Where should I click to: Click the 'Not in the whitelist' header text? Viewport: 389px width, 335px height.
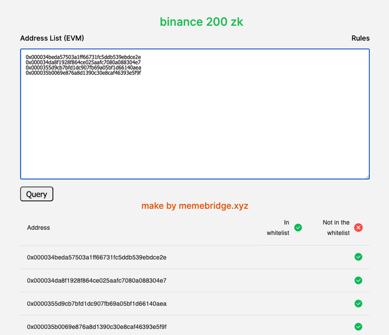pyautogui.click(x=336, y=228)
